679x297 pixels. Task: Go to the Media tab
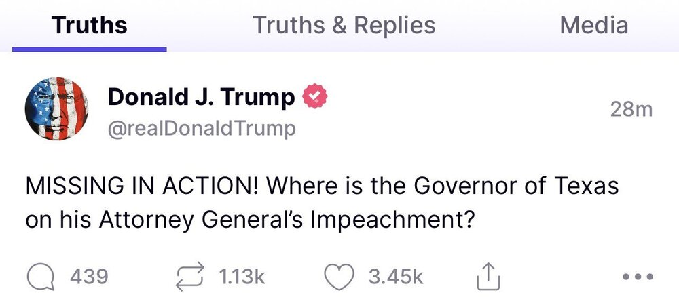(593, 26)
